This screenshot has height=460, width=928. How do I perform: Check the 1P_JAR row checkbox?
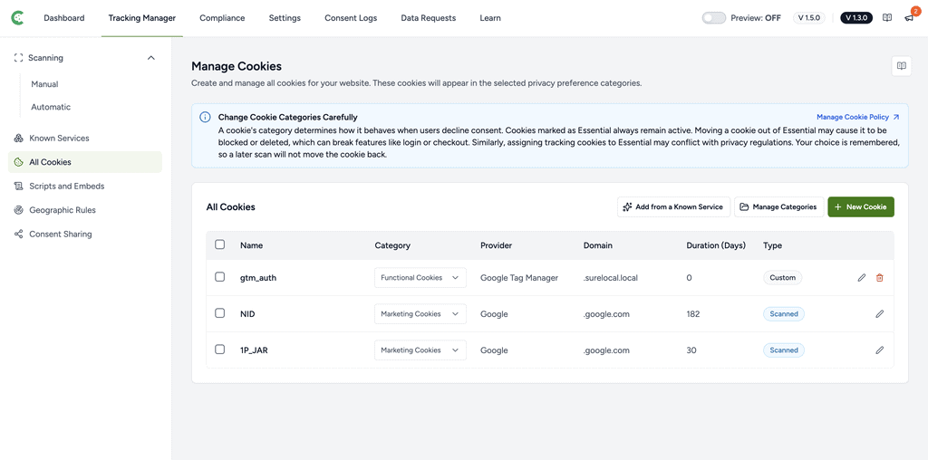[x=219, y=350]
